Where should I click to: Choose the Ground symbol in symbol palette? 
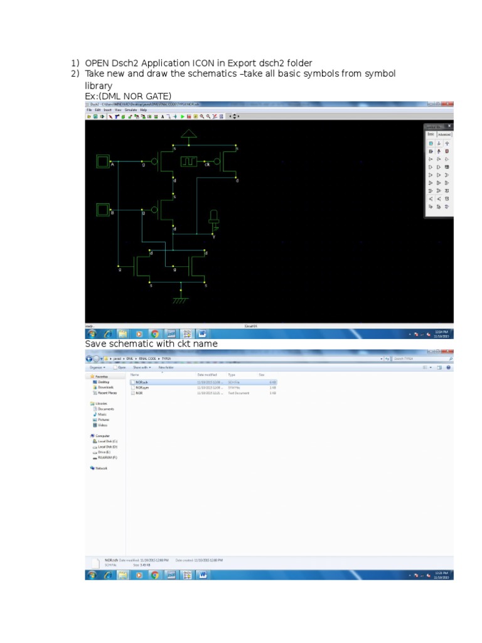click(x=439, y=144)
